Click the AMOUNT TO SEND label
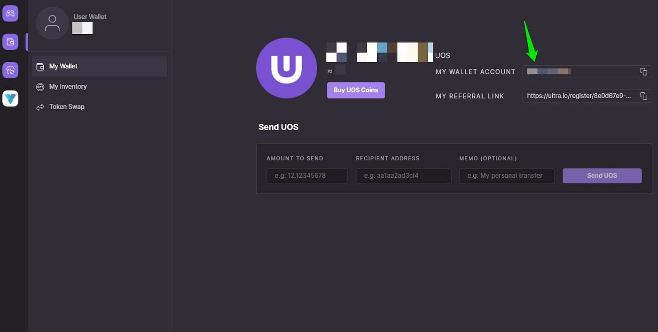This screenshot has width=658, height=332. pos(295,158)
